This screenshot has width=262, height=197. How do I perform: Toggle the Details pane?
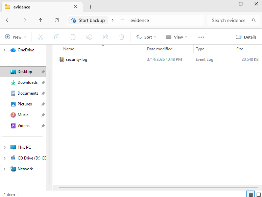coord(246,37)
